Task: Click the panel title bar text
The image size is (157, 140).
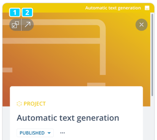Action: (x=113, y=8)
